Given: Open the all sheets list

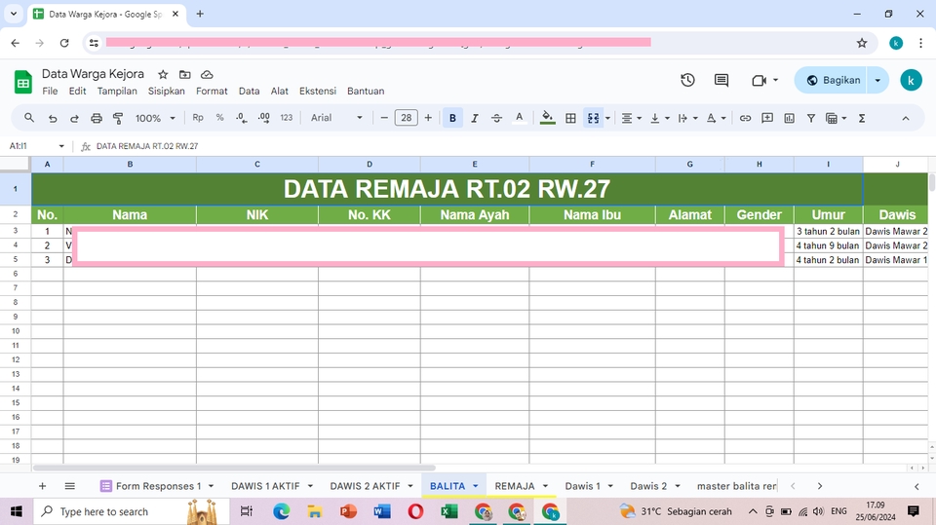Looking at the screenshot, I should pyautogui.click(x=70, y=486).
